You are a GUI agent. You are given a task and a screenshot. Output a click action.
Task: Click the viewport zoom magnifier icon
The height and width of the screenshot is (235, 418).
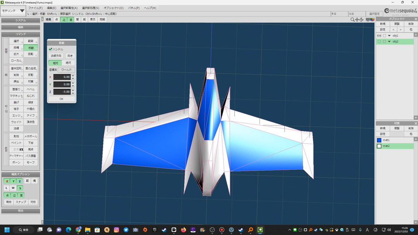click(352, 20)
